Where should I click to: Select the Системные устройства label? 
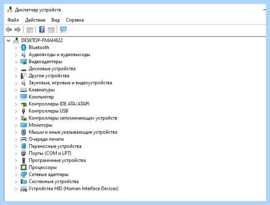point(54,182)
